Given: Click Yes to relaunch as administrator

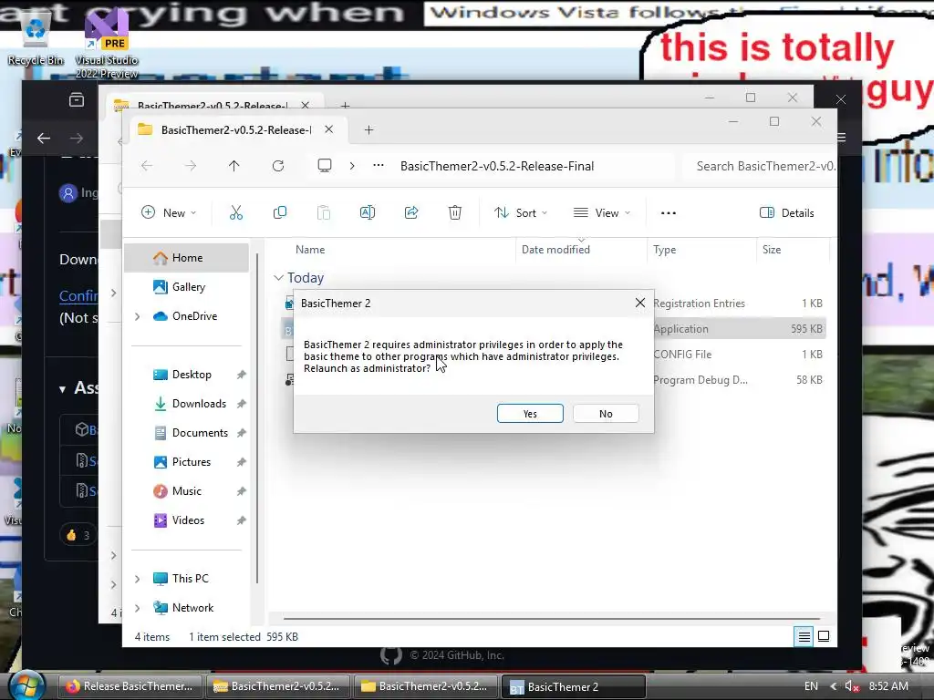Looking at the screenshot, I should (x=530, y=414).
